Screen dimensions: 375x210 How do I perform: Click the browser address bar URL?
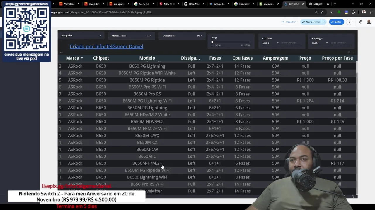(101, 12)
